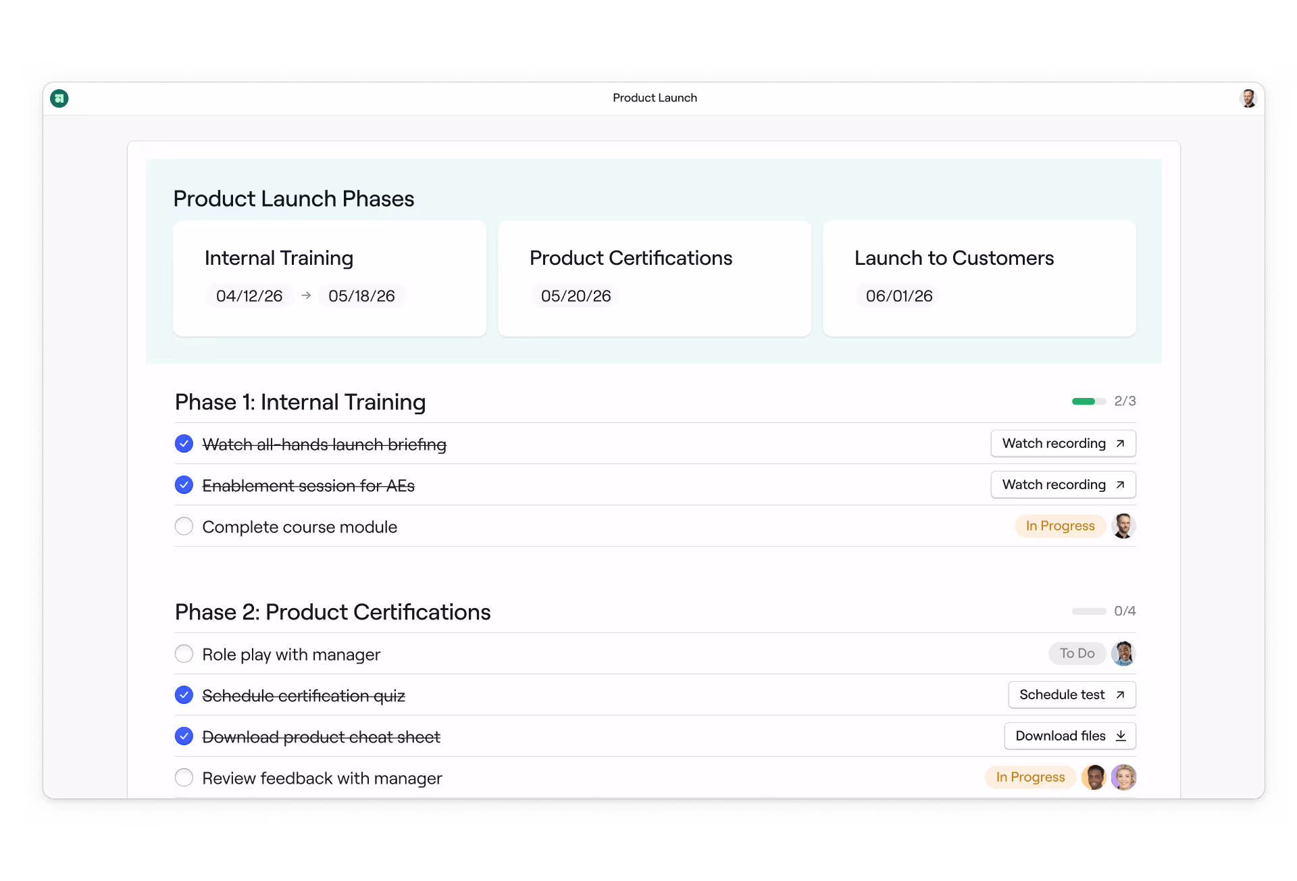The width and height of the screenshot is (1297, 881).
Task: Click the download arrow icon in Download files
Action: click(x=1121, y=736)
